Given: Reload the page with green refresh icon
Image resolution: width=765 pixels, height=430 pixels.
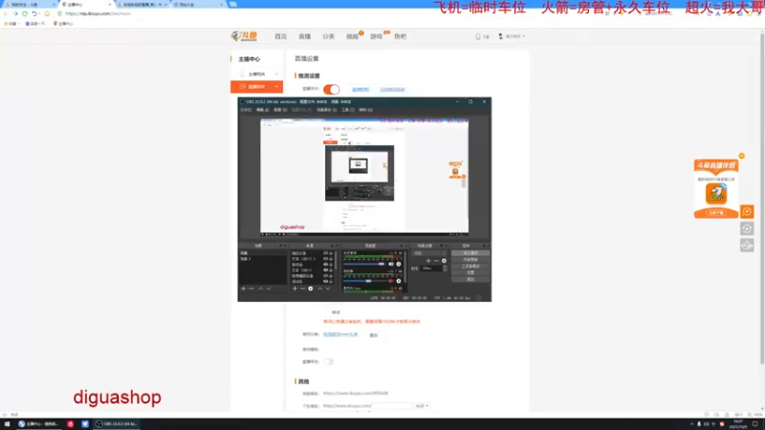Looking at the screenshot, I should (x=25, y=13).
